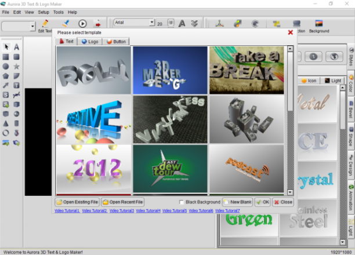Select the dew tour template thumbnail
Viewport: 355px width, 255px height.
click(x=171, y=169)
